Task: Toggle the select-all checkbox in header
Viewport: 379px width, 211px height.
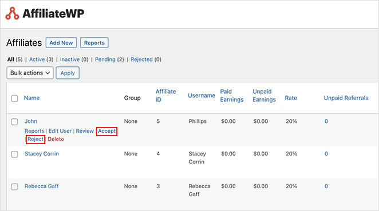Action: click(14, 98)
